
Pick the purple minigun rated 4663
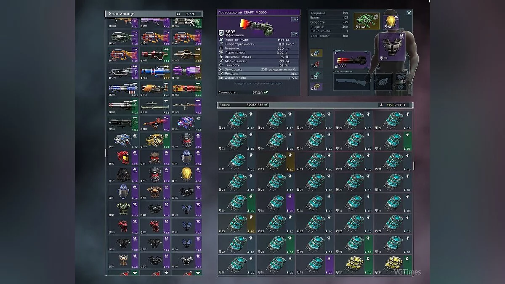point(186,72)
